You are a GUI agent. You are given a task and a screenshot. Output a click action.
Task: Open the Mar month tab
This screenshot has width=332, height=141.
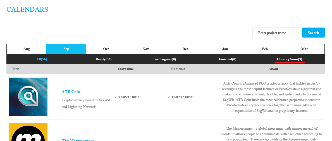pos(305,49)
